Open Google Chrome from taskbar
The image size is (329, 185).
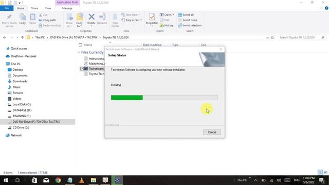pyautogui.click(x=58, y=180)
